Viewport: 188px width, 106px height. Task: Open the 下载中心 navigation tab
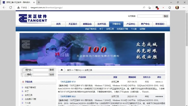[116, 24]
